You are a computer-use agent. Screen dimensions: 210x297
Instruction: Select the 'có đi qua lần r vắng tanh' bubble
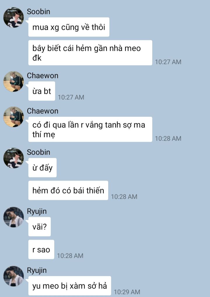(x=90, y=129)
